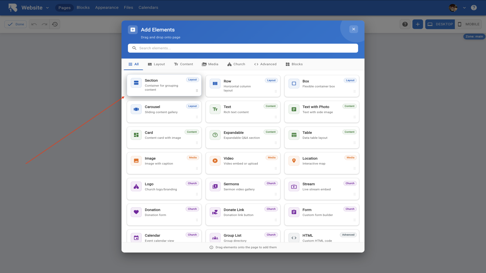Click the Donation heart icon

click(136, 212)
